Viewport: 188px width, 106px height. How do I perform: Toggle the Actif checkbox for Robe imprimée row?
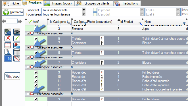click(36, 77)
